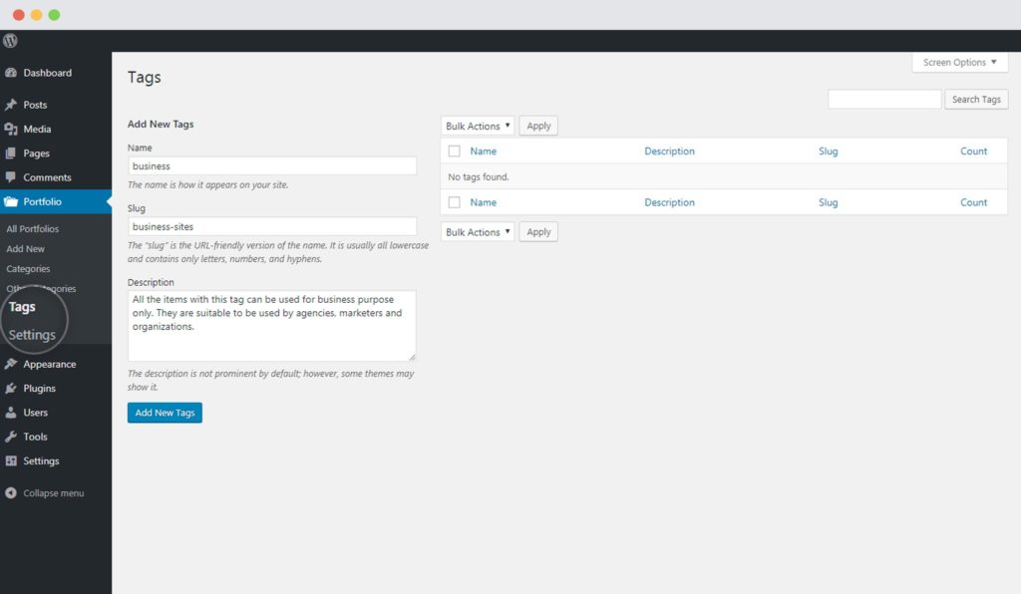Click Count link in table footer
Image resolution: width=1021 pixels, height=594 pixels.
pyautogui.click(x=973, y=202)
